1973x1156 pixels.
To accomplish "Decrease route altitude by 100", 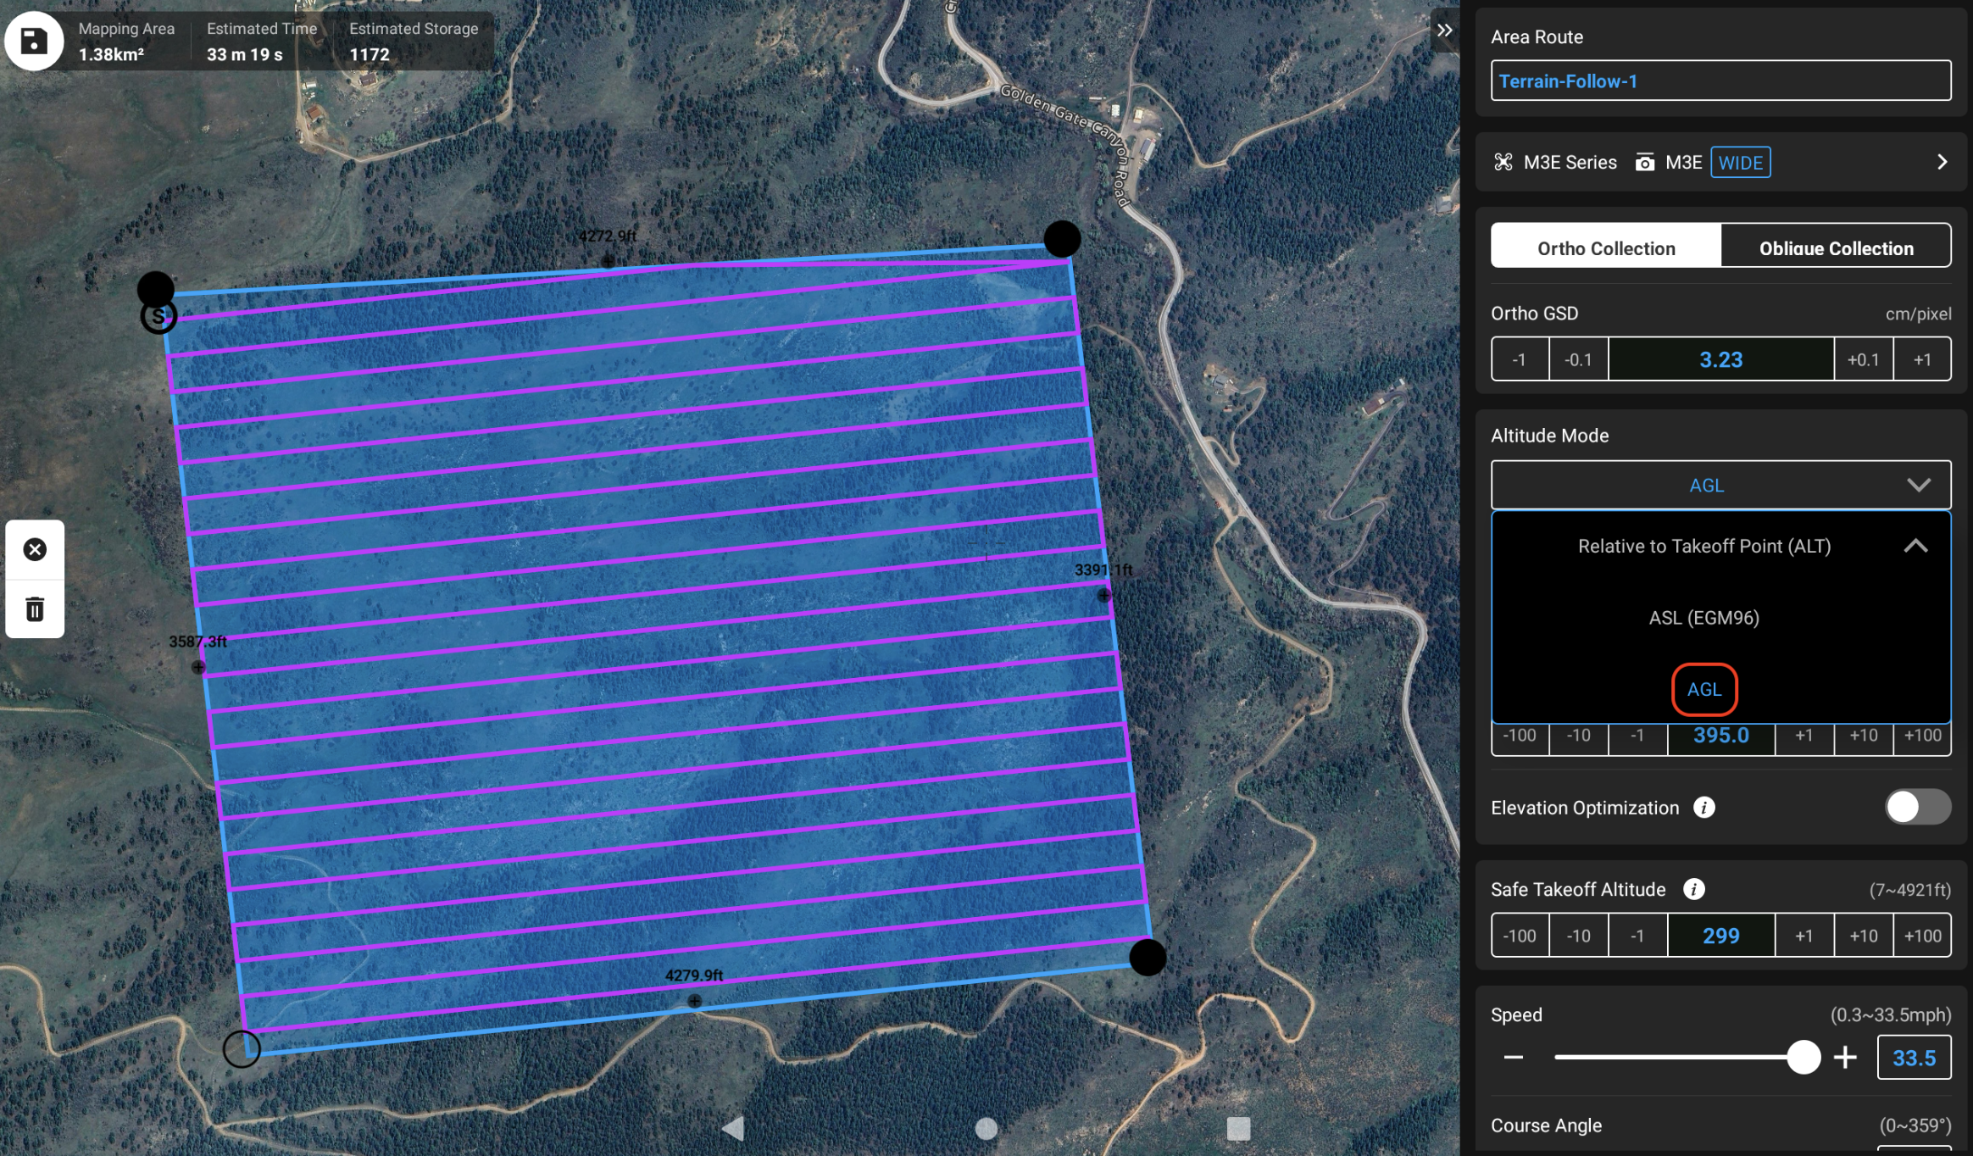I will [1520, 736].
